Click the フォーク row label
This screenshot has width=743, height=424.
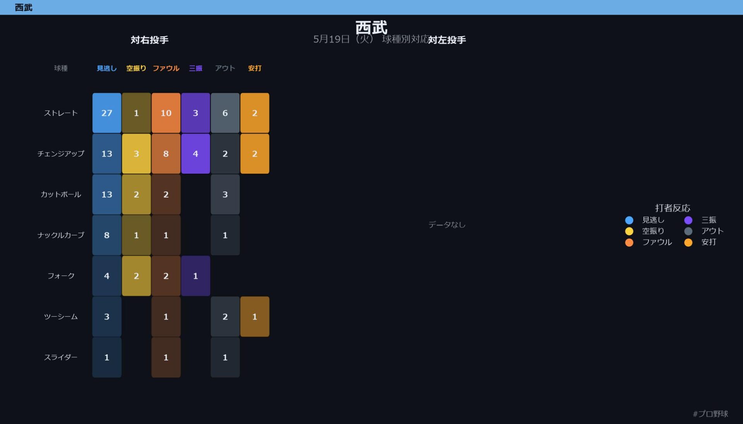click(x=61, y=276)
